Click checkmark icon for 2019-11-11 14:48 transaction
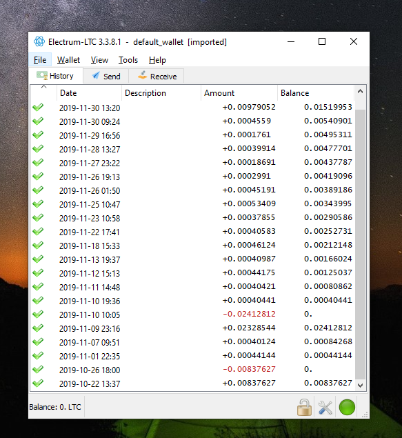The width and height of the screenshot is (402, 438). (x=38, y=287)
